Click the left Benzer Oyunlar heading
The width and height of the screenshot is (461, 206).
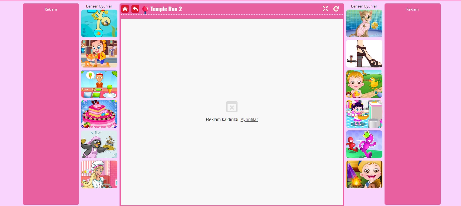tap(99, 6)
